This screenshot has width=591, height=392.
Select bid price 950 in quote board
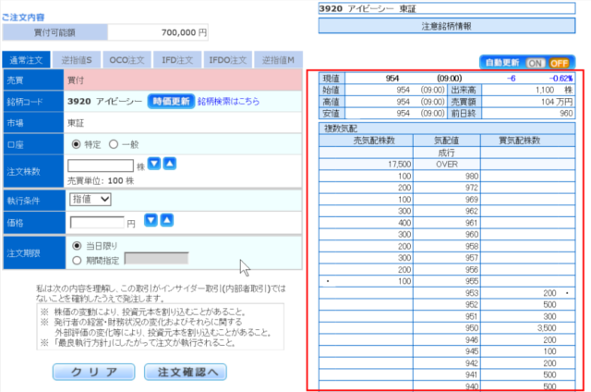click(471, 328)
